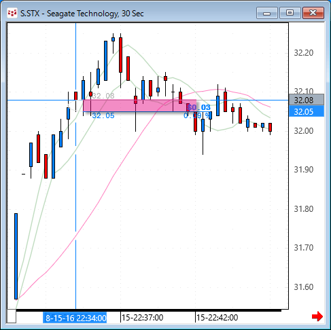This screenshot has height=330, width=331.
Task: Click the 15-22:37:00 time axis label
Action: tap(142, 318)
